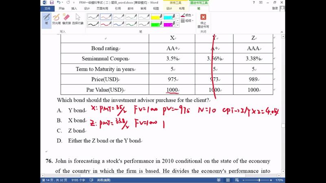Pick the thick red pen style in bottom row
The height and width of the screenshot is (183, 326).
tap(106, 24)
